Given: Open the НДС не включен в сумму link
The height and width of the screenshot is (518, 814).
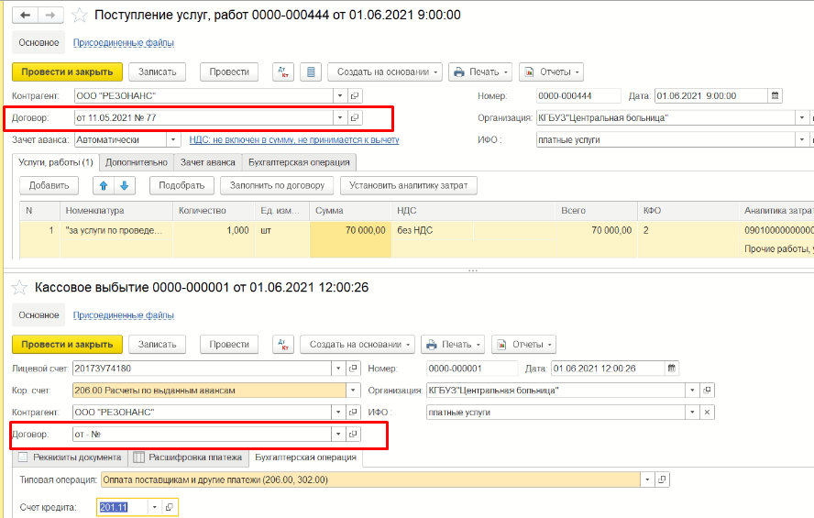Looking at the screenshot, I should (x=293, y=139).
